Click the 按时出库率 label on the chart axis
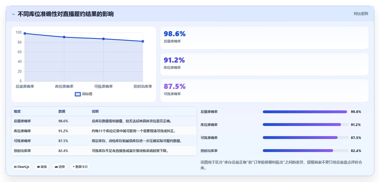 (143, 86)
